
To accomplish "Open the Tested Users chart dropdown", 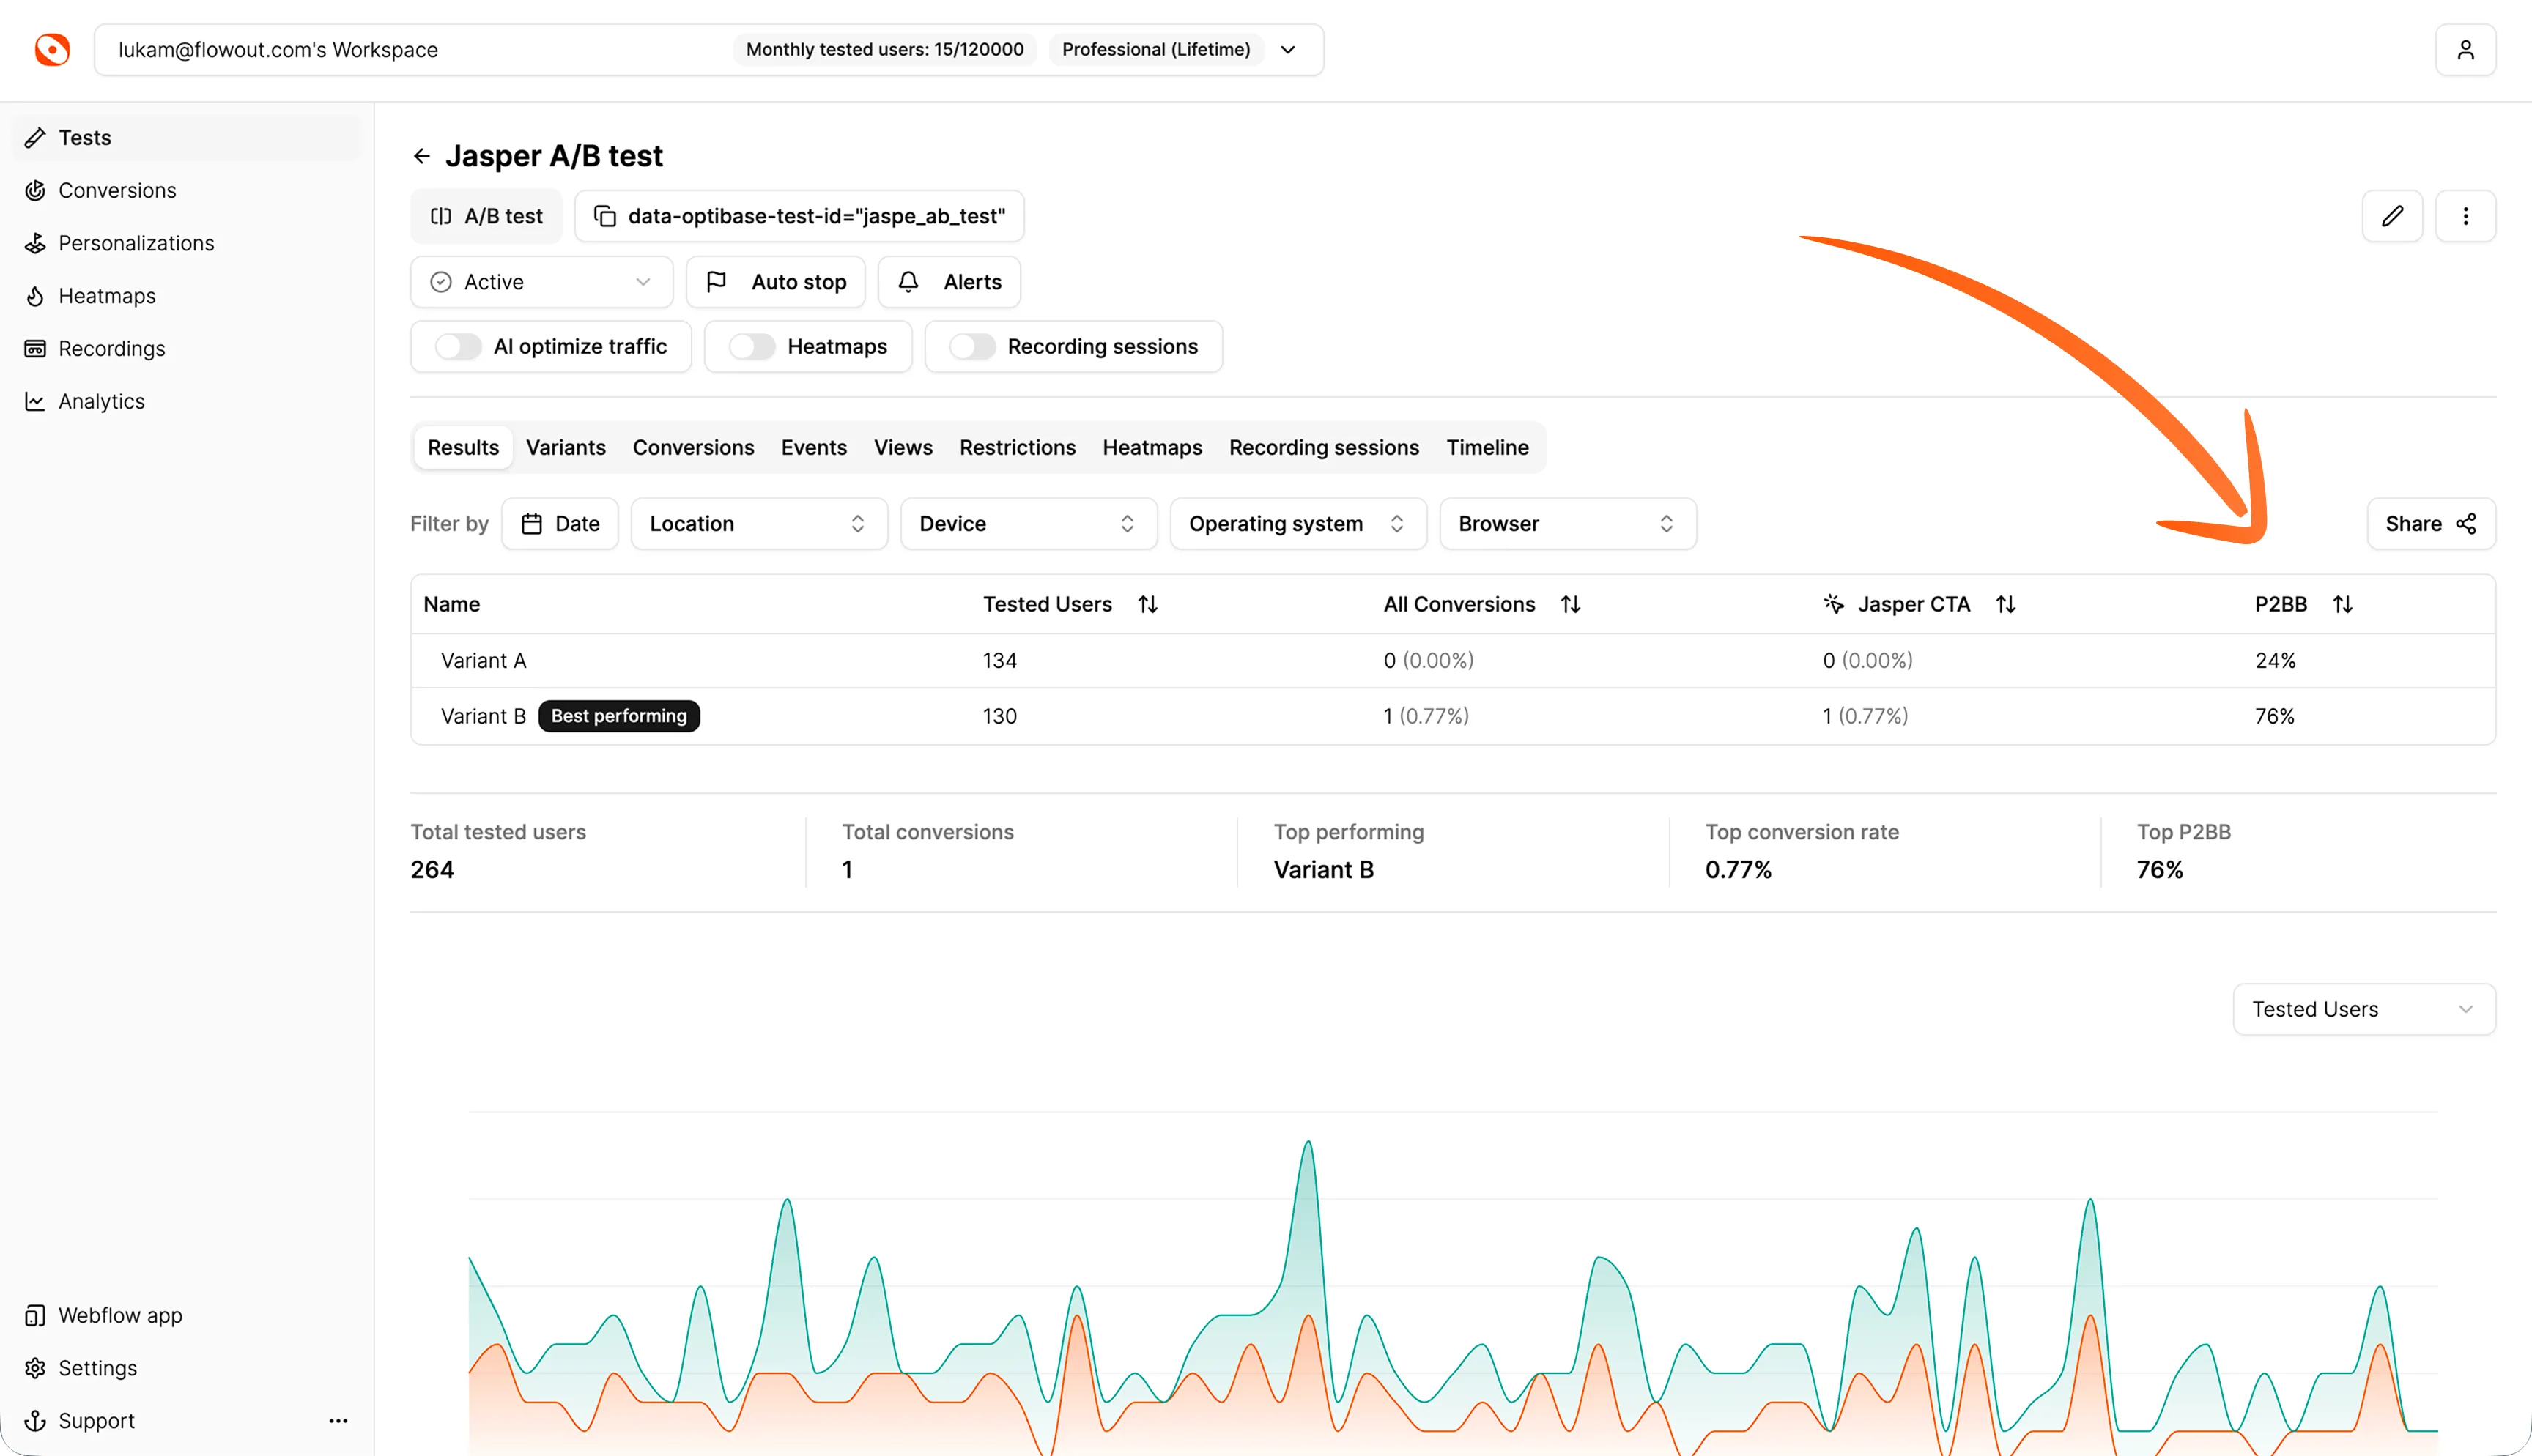I will pos(2363,1009).
